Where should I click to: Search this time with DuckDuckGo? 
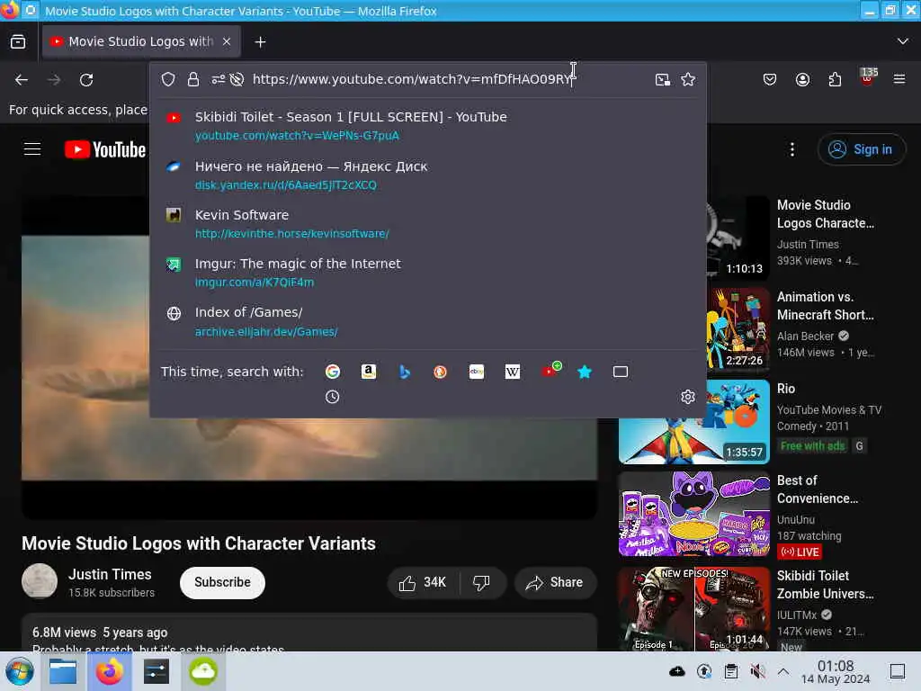pos(440,372)
